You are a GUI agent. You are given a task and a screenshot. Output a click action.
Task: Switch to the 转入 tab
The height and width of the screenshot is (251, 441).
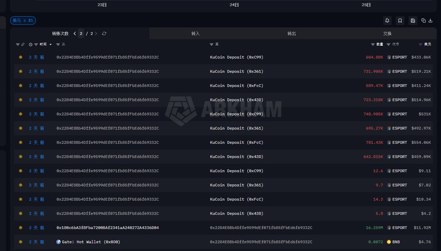pos(195,33)
